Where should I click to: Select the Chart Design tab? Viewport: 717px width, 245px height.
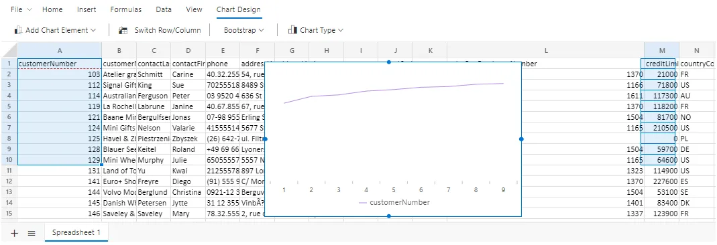pyautogui.click(x=239, y=9)
